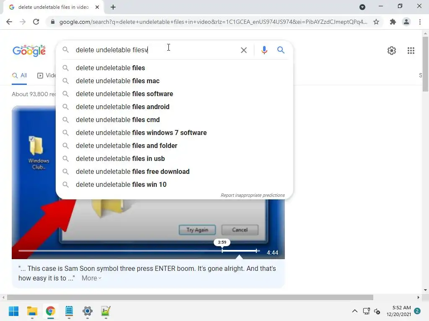This screenshot has height=321, width=429.
Task: Open Google quick settings gear
Action: [x=392, y=51]
